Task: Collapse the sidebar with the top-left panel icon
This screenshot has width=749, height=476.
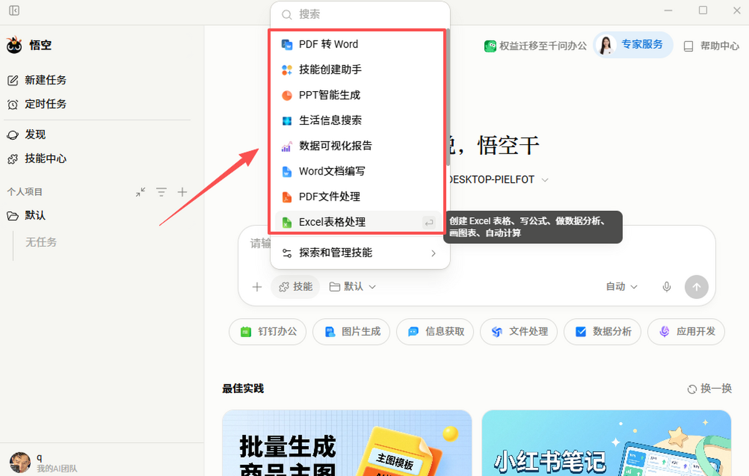Action: click(x=14, y=11)
